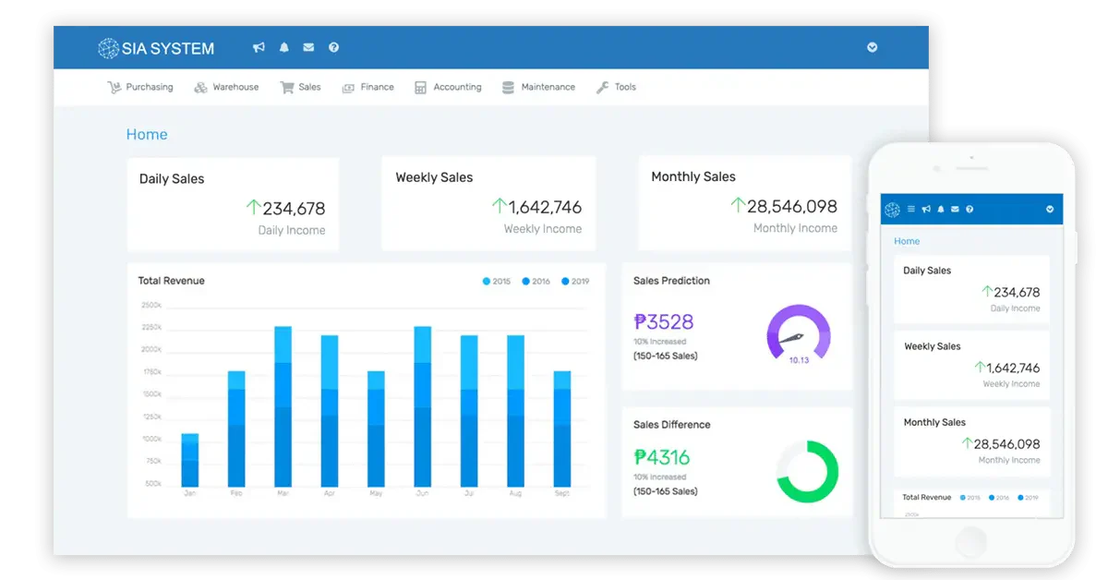Expand the phone header dropdown arrow
1108x580 pixels.
click(x=1050, y=210)
